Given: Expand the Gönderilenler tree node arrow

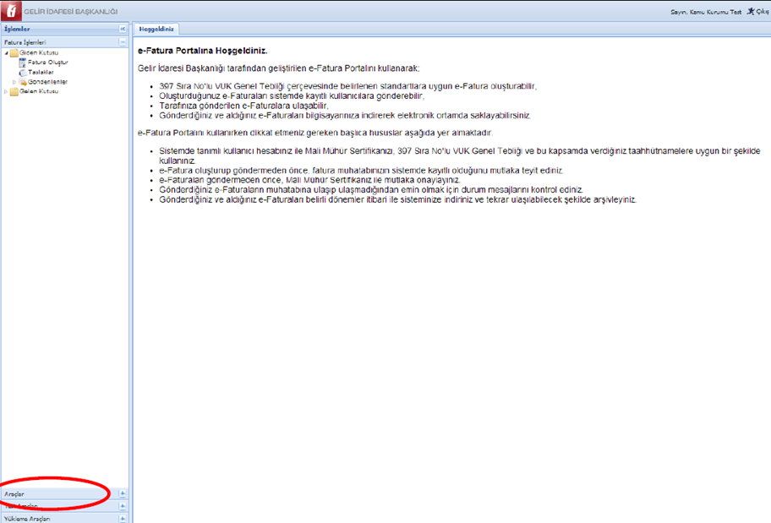Looking at the screenshot, I should pyautogui.click(x=14, y=82).
